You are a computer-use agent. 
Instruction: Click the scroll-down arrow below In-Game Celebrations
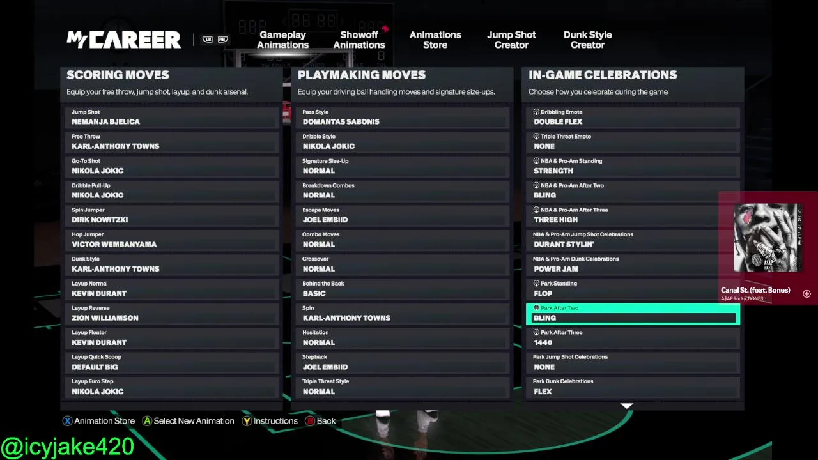coord(626,406)
